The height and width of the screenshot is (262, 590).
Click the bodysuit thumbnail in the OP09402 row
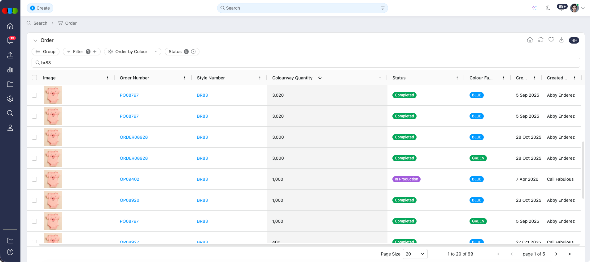(53, 179)
